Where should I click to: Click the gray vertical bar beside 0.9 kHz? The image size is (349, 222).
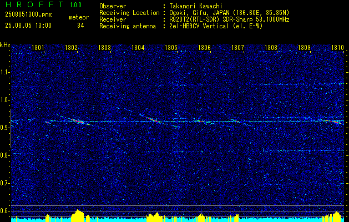tap(11, 128)
